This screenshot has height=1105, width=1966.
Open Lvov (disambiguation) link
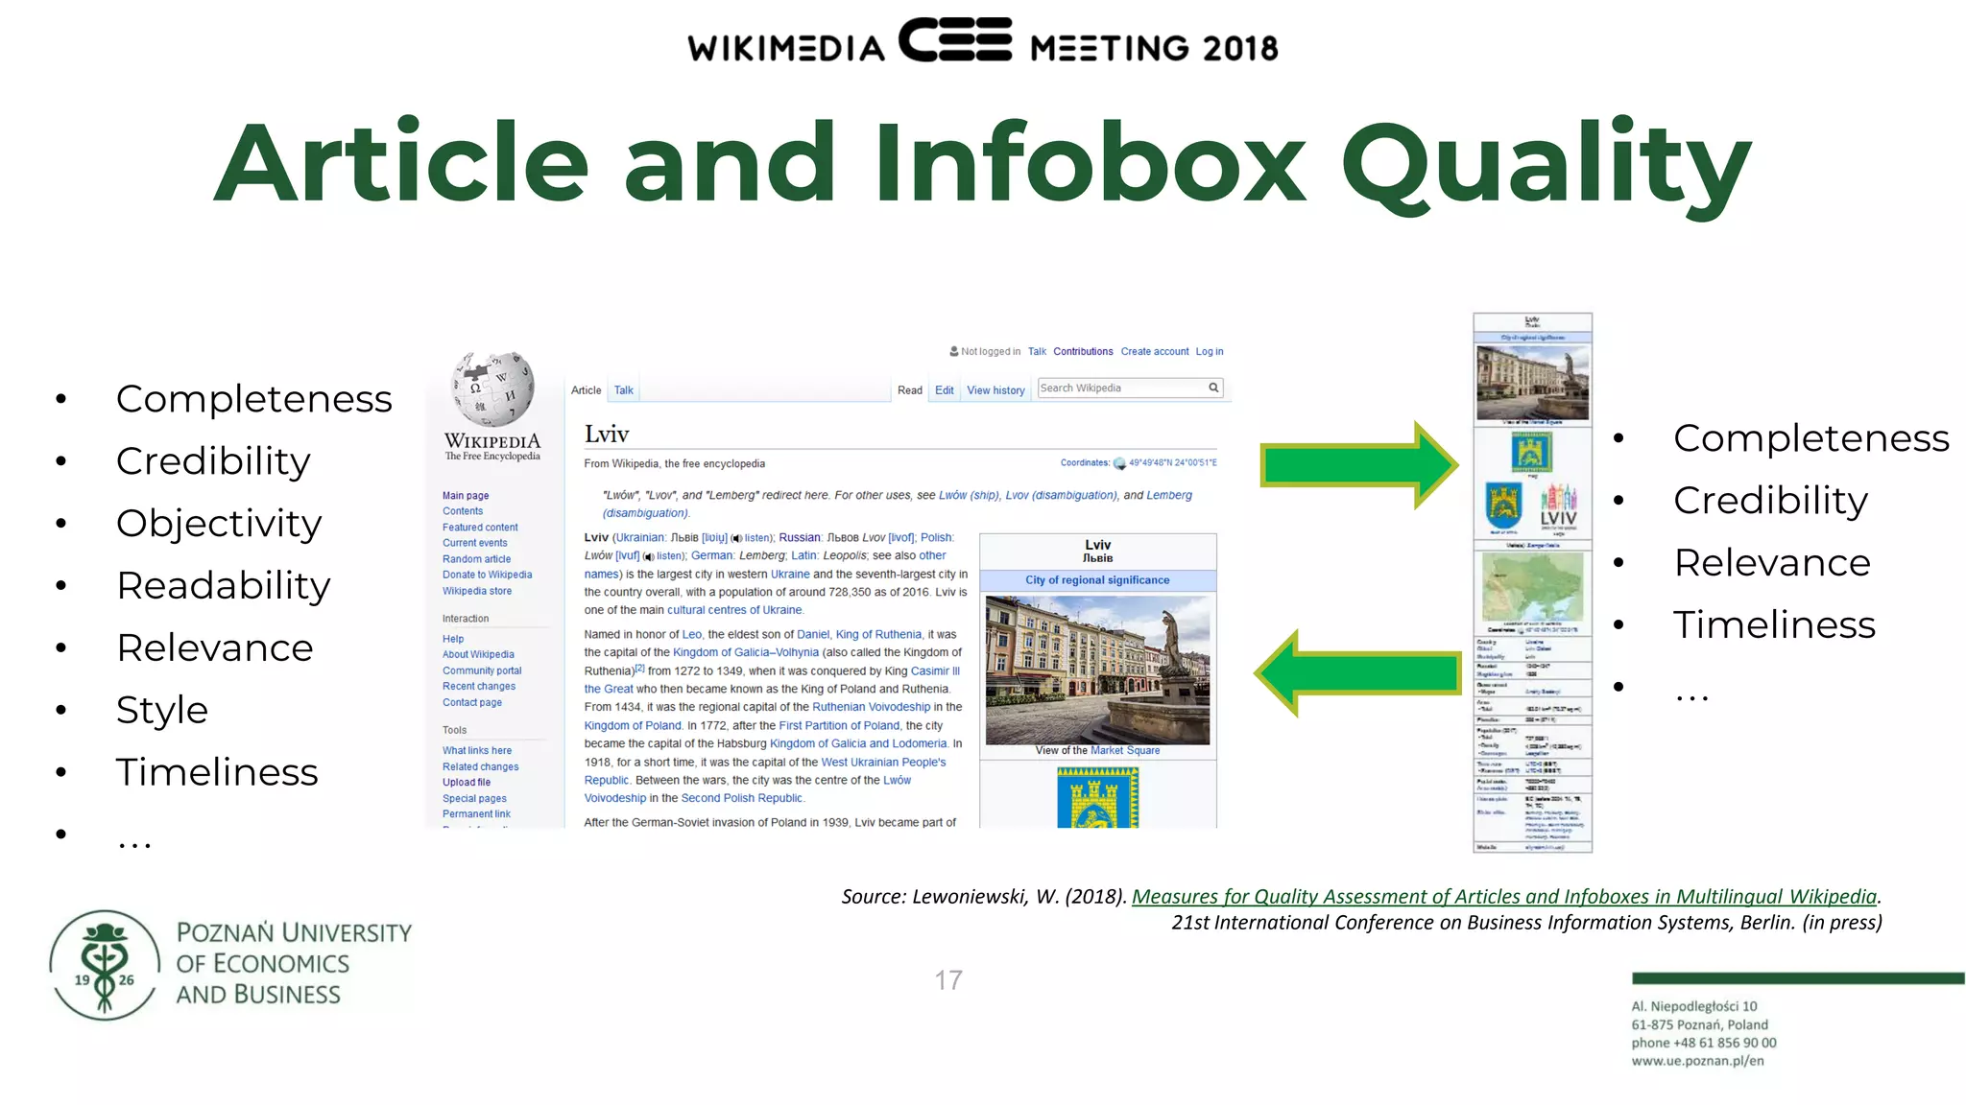tap(1062, 495)
